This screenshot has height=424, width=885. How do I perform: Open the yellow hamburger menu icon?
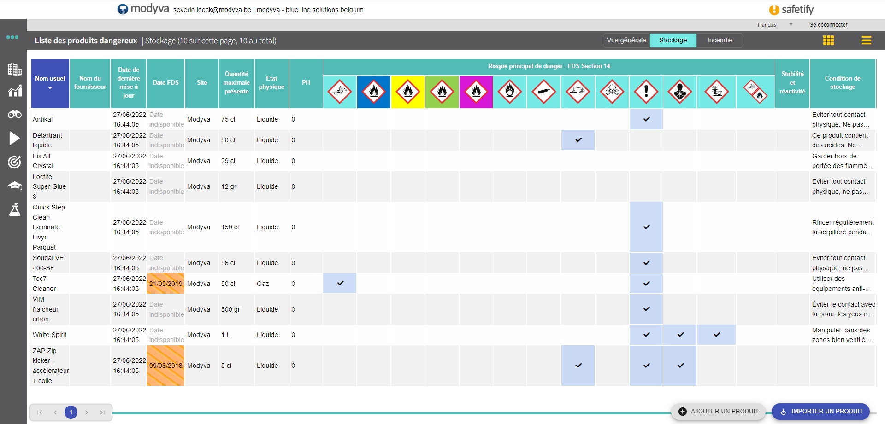867,41
